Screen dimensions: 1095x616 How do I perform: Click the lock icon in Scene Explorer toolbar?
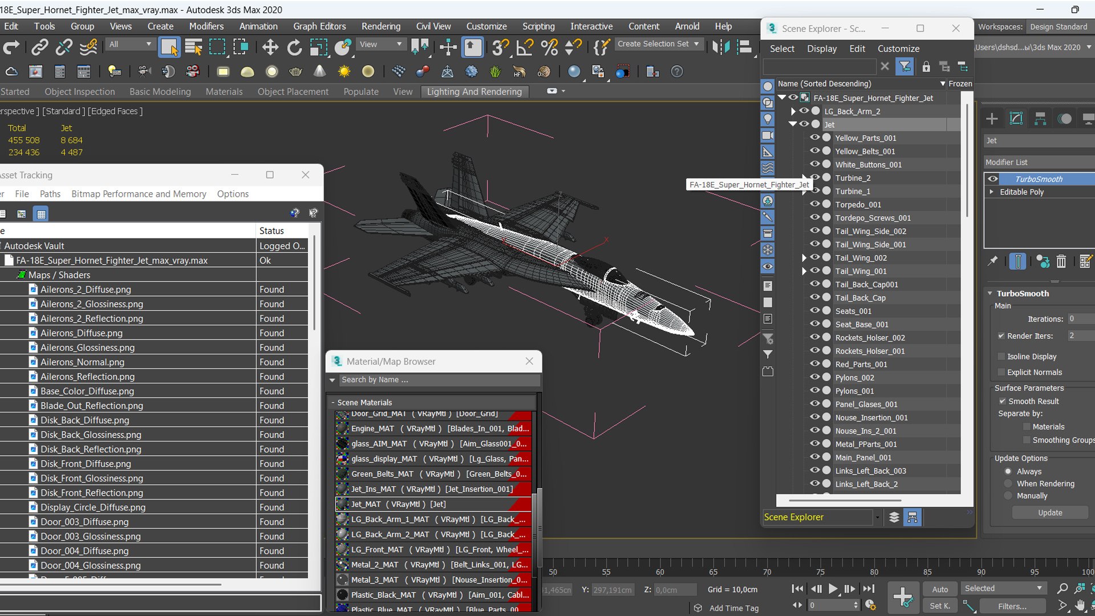tap(926, 67)
